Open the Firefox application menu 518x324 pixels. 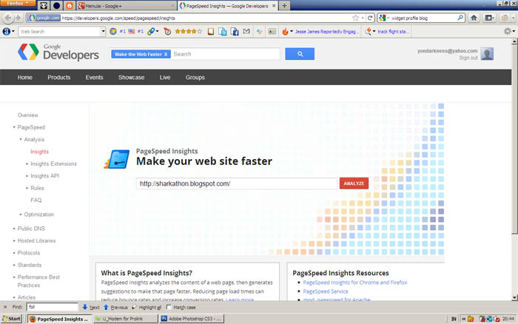pyautogui.click(x=17, y=3)
